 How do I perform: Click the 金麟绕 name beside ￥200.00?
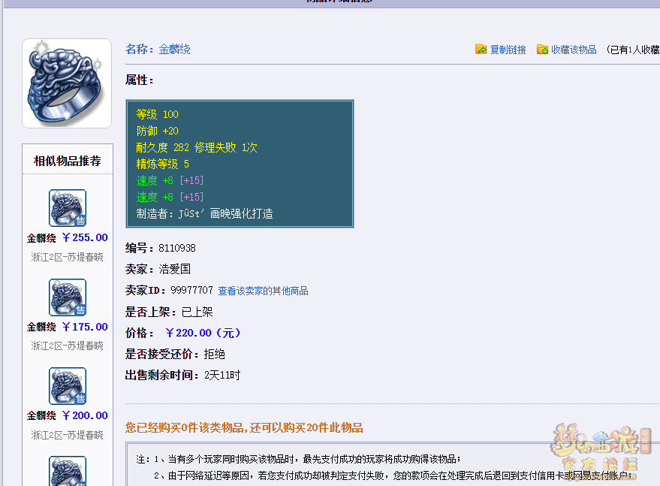click(41, 415)
